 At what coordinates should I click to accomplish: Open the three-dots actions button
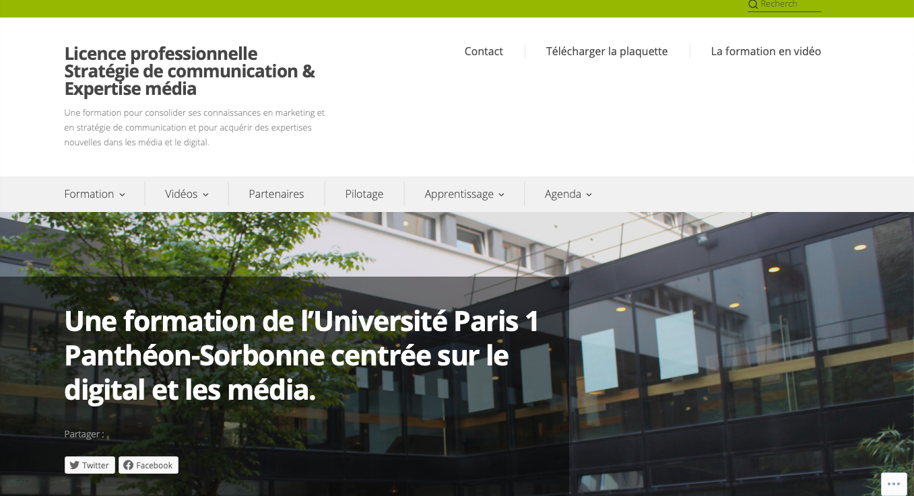(894, 484)
